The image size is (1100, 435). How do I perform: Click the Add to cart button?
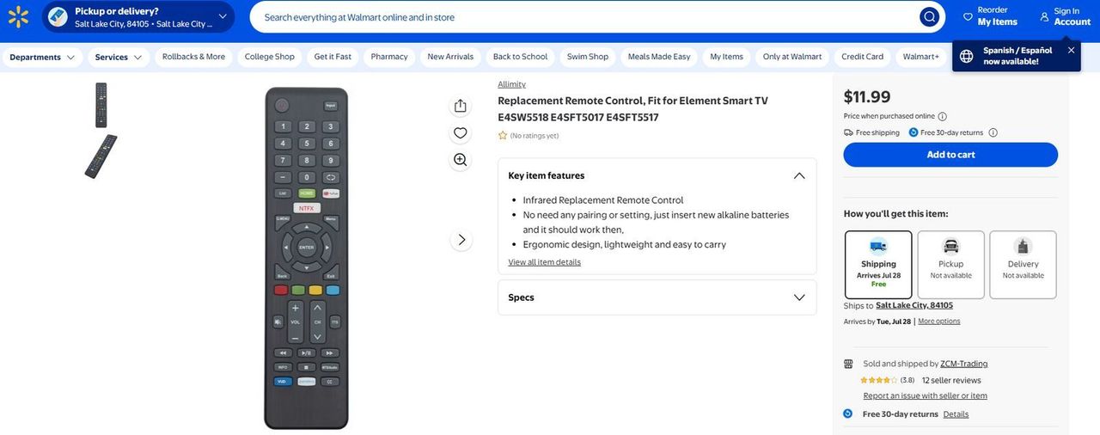pos(950,155)
